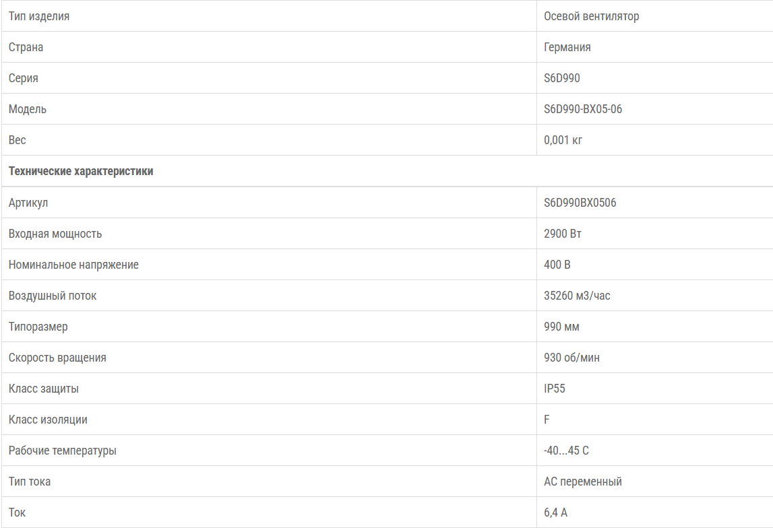The width and height of the screenshot is (773, 528).
Task: Click the "Тип изделия" row label
Action: tap(39, 16)
